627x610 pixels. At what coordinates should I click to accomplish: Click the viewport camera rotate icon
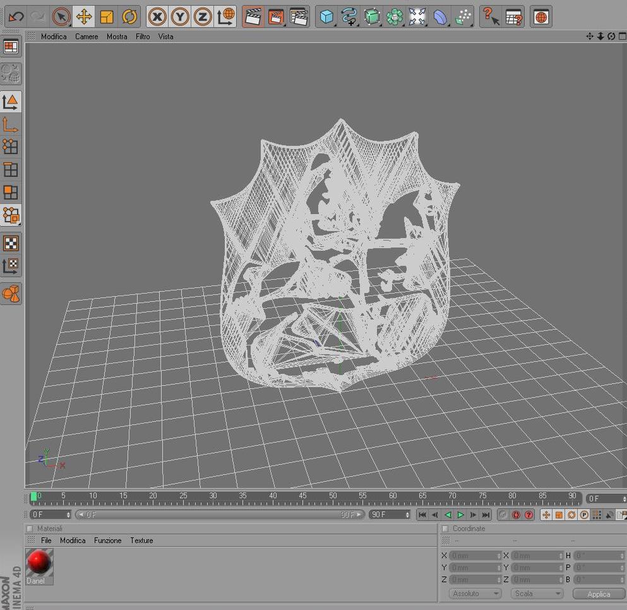point(611,37)
